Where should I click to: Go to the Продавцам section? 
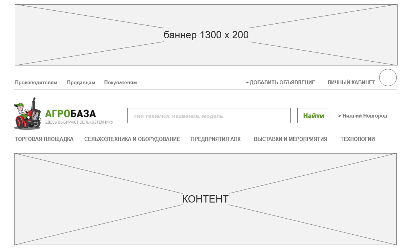coord(81,83)
